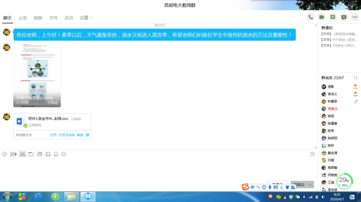Click the red packet gift icon
The height and width of the screenshot is (202, 361).
pyautogui.click(x=40, y=154)
